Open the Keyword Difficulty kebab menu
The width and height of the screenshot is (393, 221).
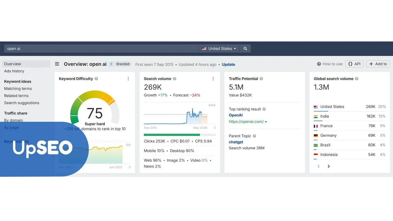(x=128, y=79)
